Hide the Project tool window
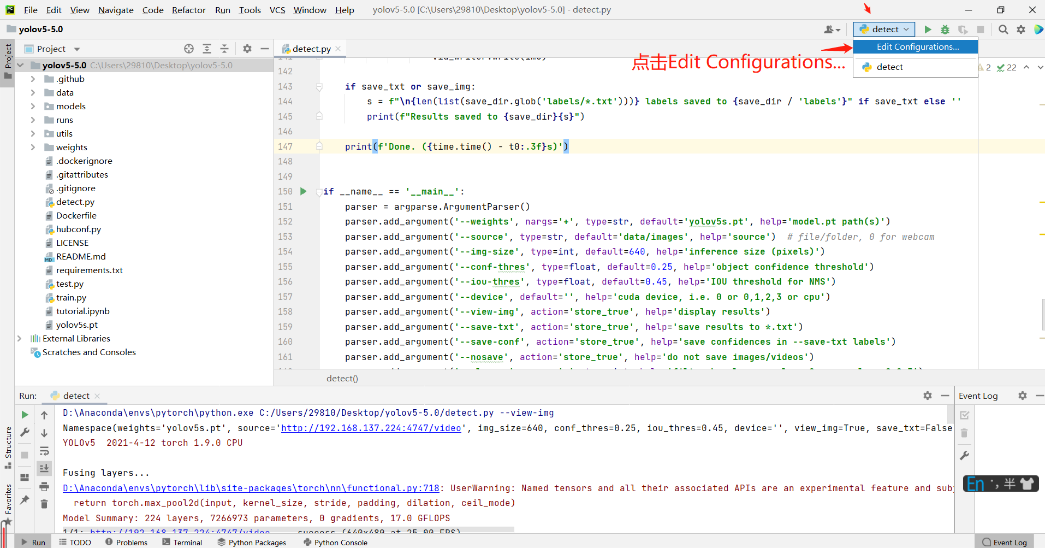1045x548 pixels. tap(265, 49)
